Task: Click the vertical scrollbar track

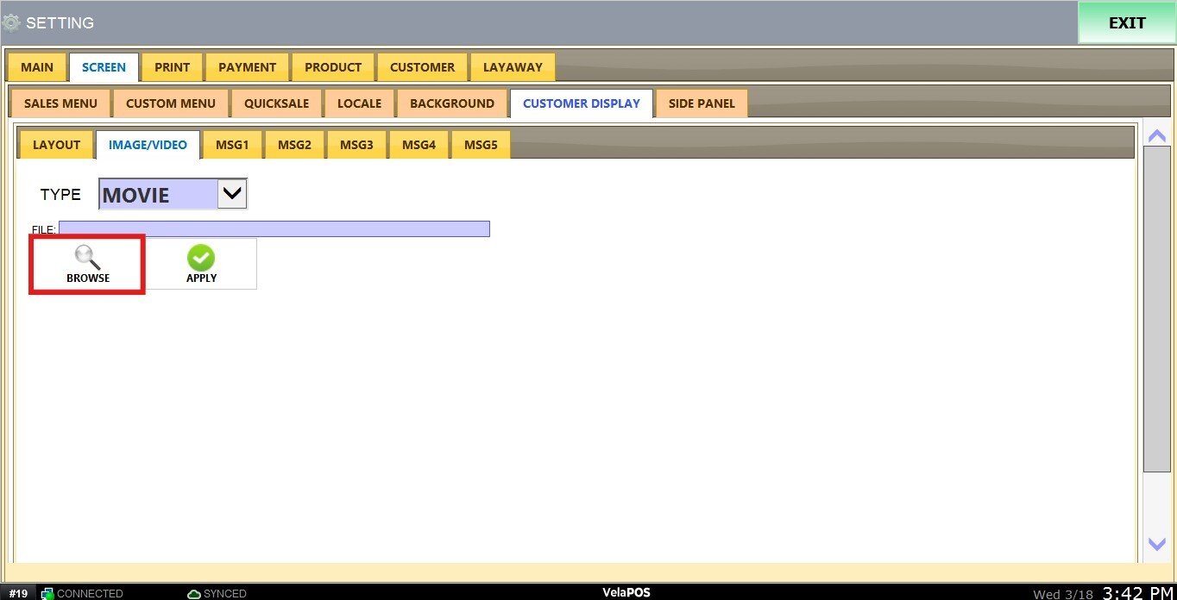Action: pos(1156,500)
